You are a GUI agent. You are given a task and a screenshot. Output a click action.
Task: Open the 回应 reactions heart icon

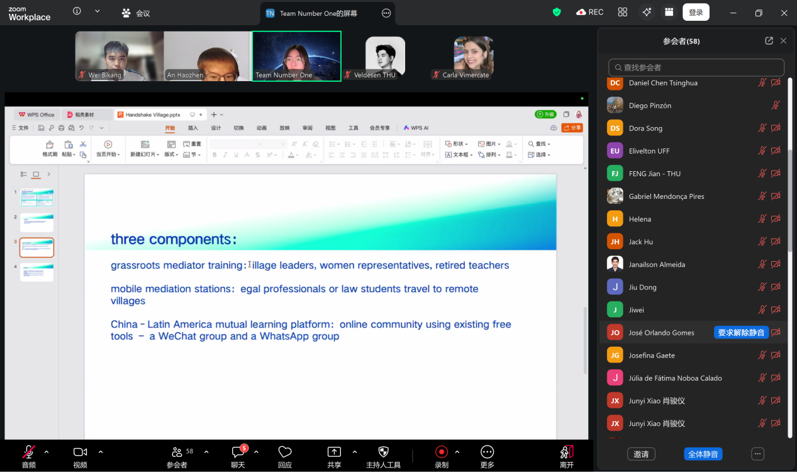285,452
